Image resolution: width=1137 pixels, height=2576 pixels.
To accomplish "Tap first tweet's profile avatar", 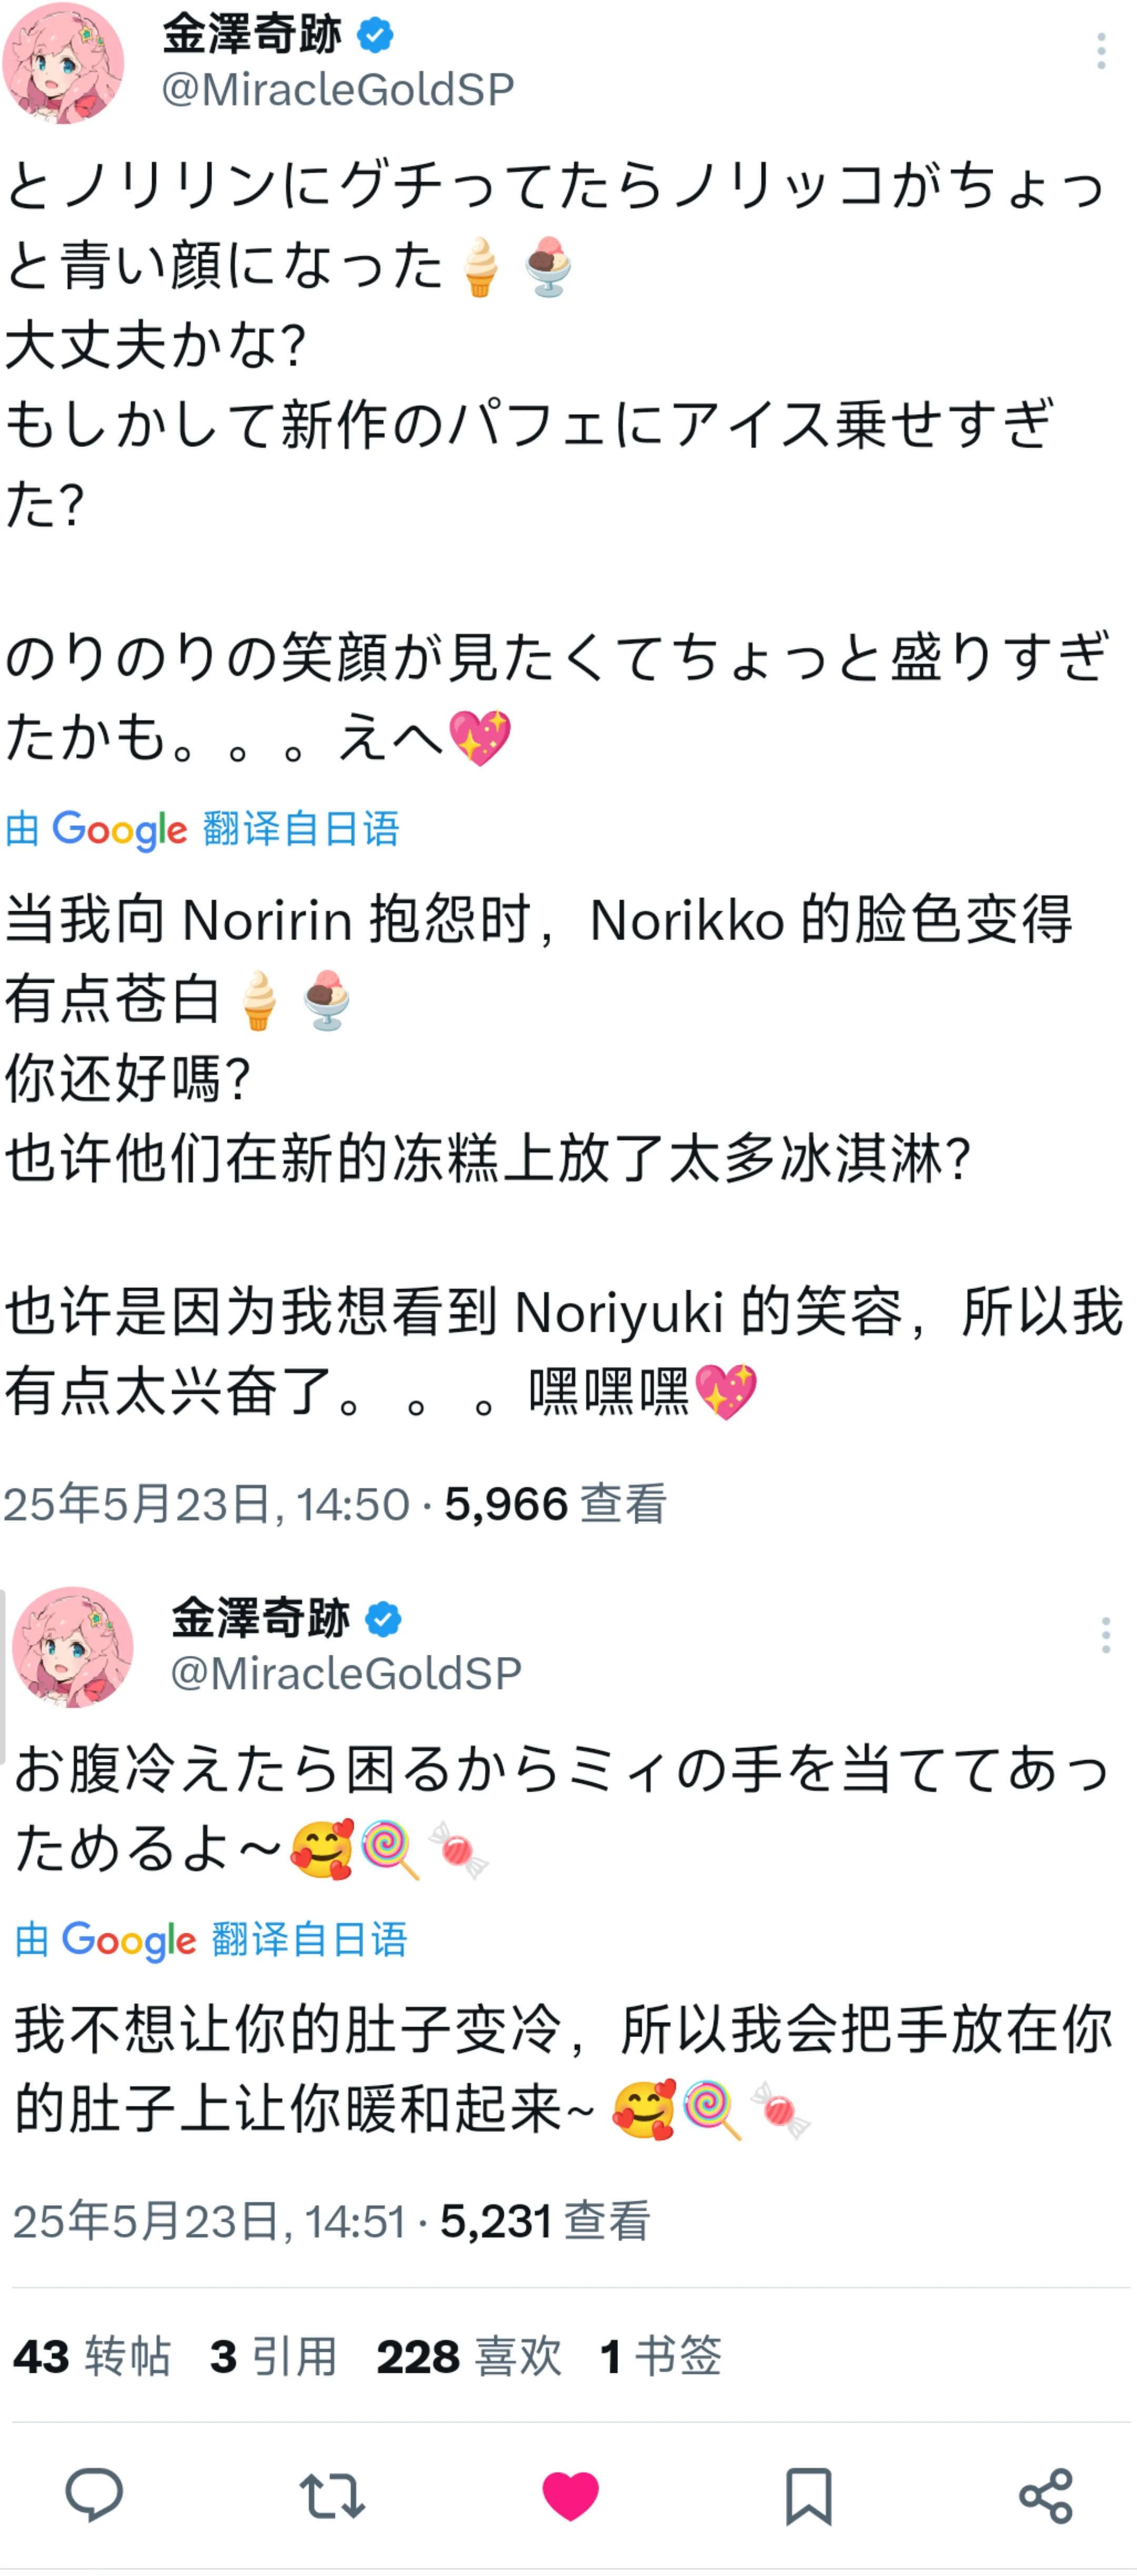I will pyautogui.click(x=63, y=63).
